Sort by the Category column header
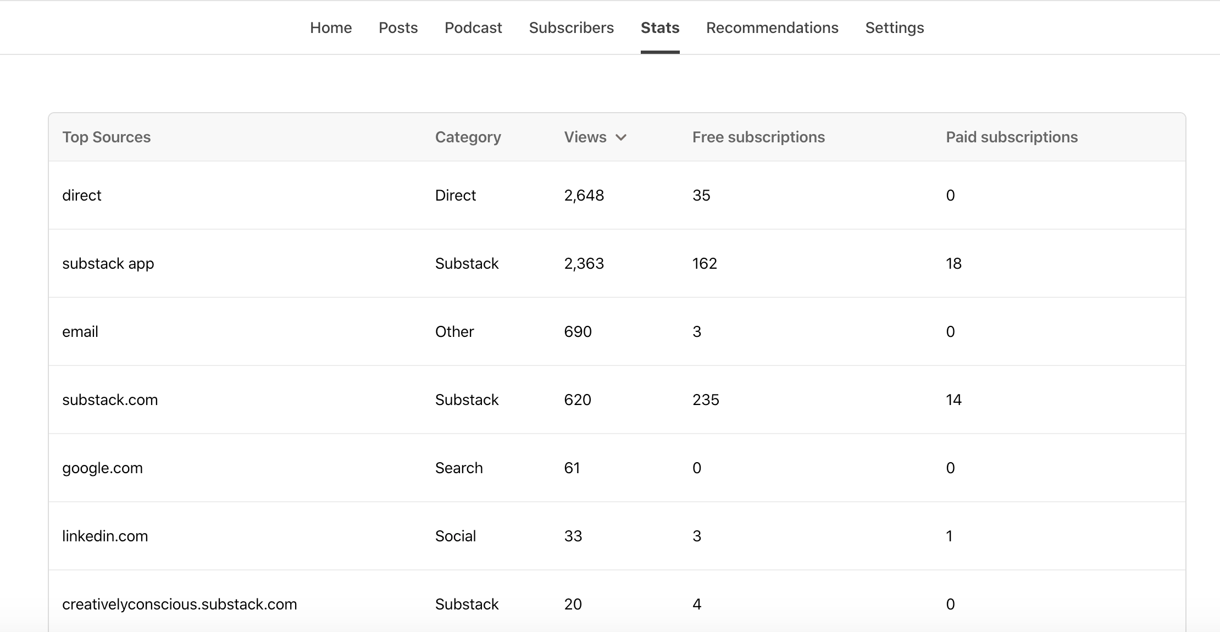Screen dimensions: 1220x632 coord(468,137)
